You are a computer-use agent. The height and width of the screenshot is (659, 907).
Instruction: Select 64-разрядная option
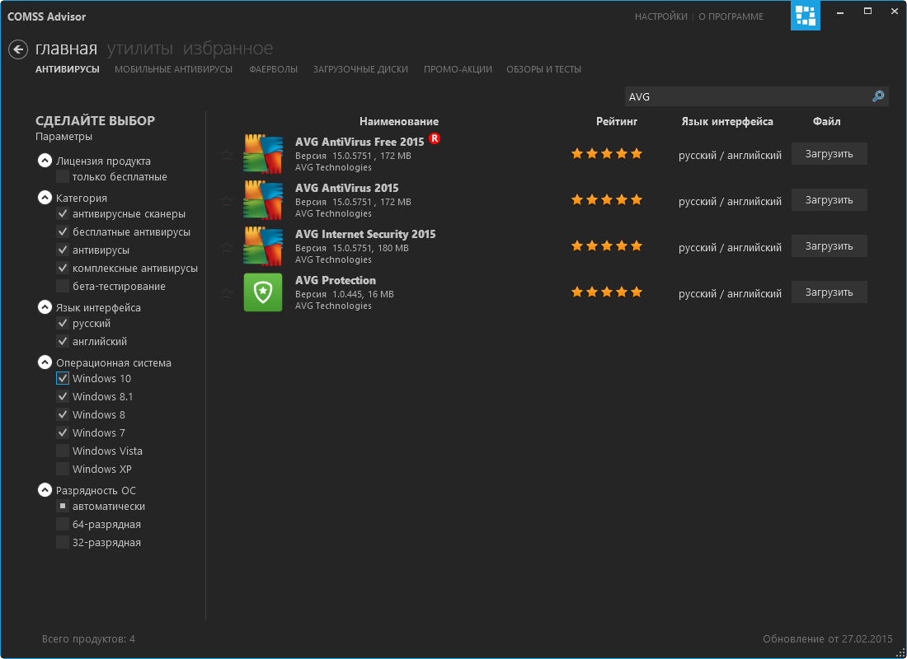[x=63, y=524]
